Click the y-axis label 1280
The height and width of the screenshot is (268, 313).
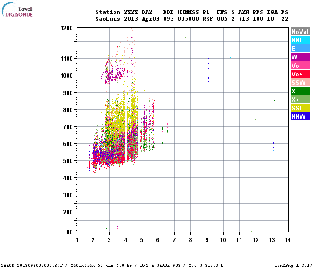pos(67,28)
